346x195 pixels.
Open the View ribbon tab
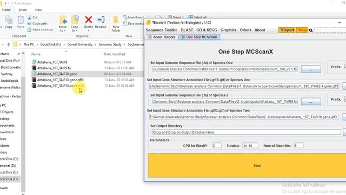[38, 10]
